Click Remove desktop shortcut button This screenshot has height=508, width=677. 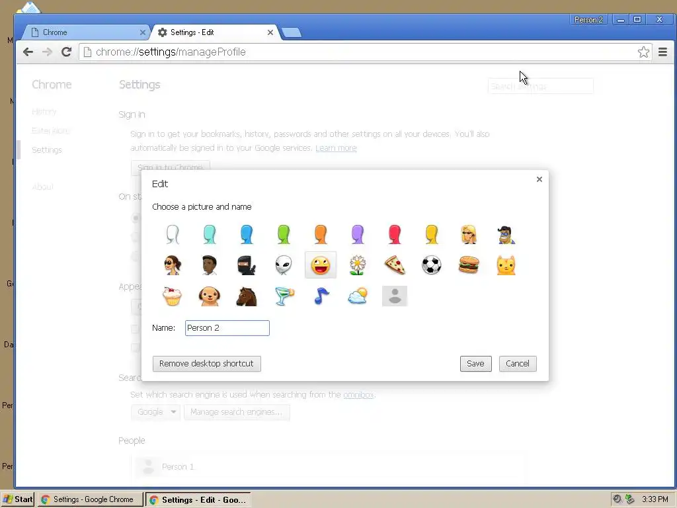coord(206,364)
